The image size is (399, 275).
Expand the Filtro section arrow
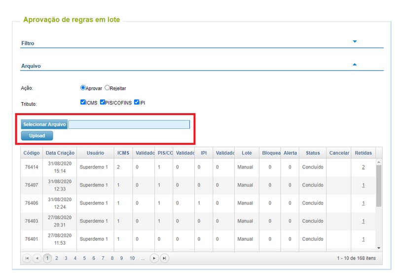355,41
